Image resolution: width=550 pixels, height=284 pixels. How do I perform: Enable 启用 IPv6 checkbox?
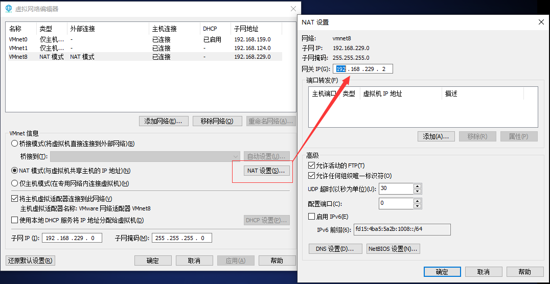(311, 217)
